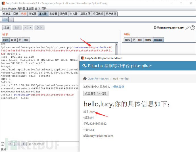Open the help question mark icon near target
This screenshot has width=196, height=152.
click(x=193, y=28)
